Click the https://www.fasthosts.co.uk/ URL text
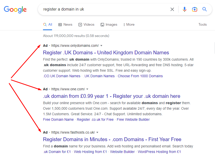The height and width of the screenshot is (162, 215). pos(73,132)
